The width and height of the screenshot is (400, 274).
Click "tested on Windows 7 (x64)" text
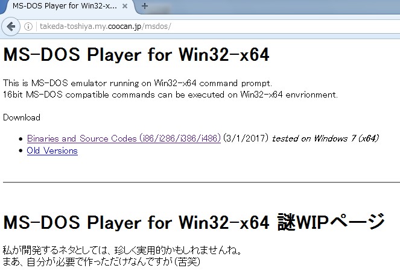[x=326, y=139]
